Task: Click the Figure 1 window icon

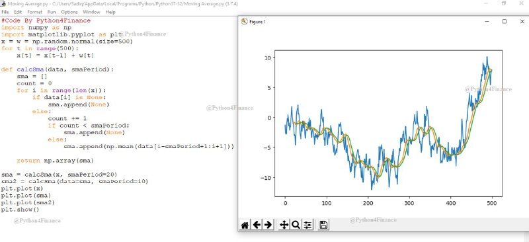Action: 245,22
